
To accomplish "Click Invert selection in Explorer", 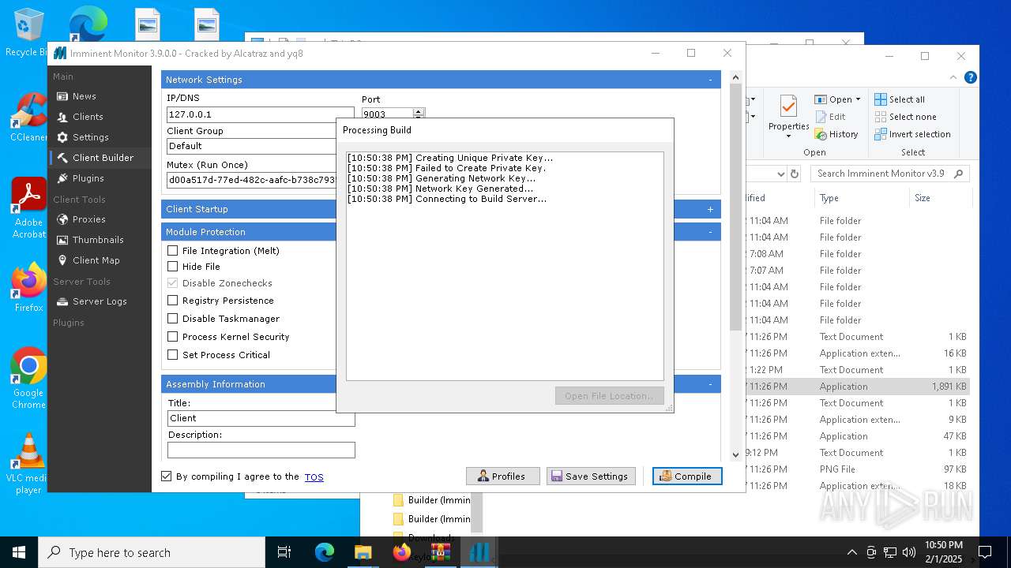I will 912,134.
